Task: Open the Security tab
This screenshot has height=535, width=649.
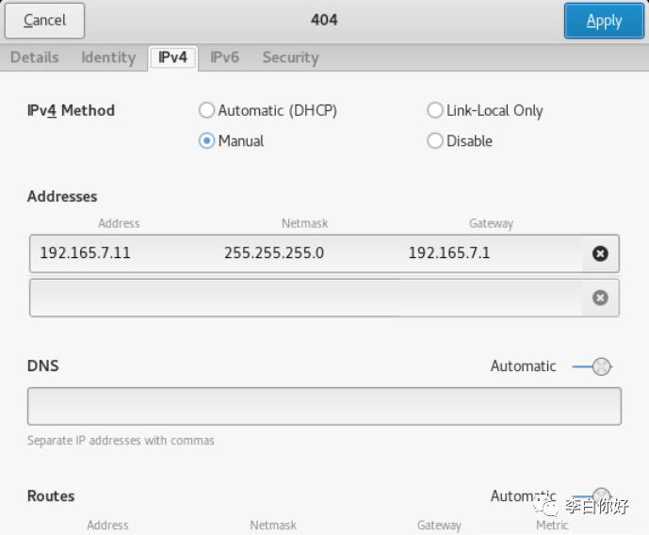Action: pos(290,57)
